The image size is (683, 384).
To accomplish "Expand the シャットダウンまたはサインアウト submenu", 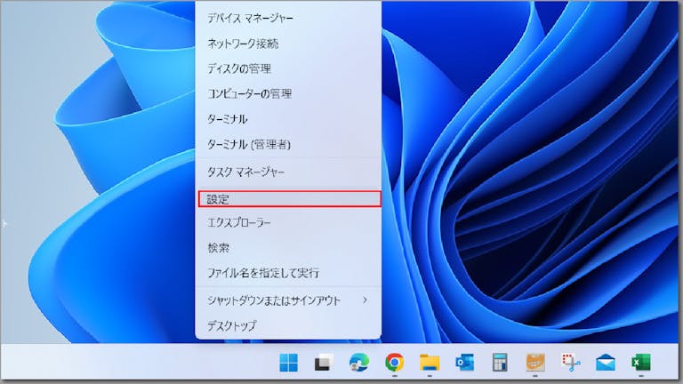I will 288,300.
